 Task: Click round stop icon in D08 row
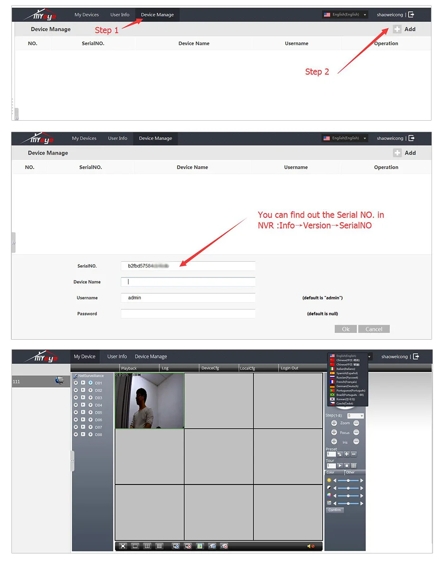[x=76, y=434]
